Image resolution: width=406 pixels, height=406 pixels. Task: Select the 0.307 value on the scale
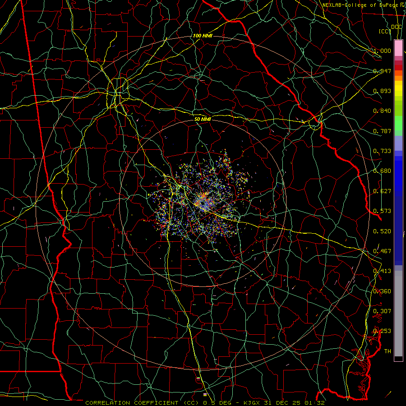[x=382, y=311]
